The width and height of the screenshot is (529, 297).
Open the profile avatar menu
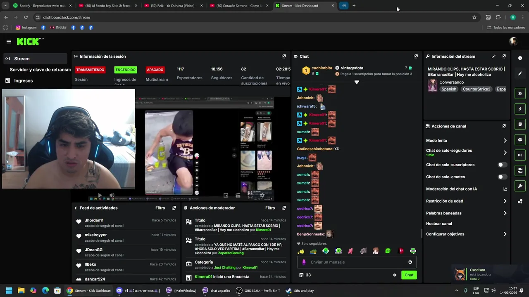click(x=513, y=41)
